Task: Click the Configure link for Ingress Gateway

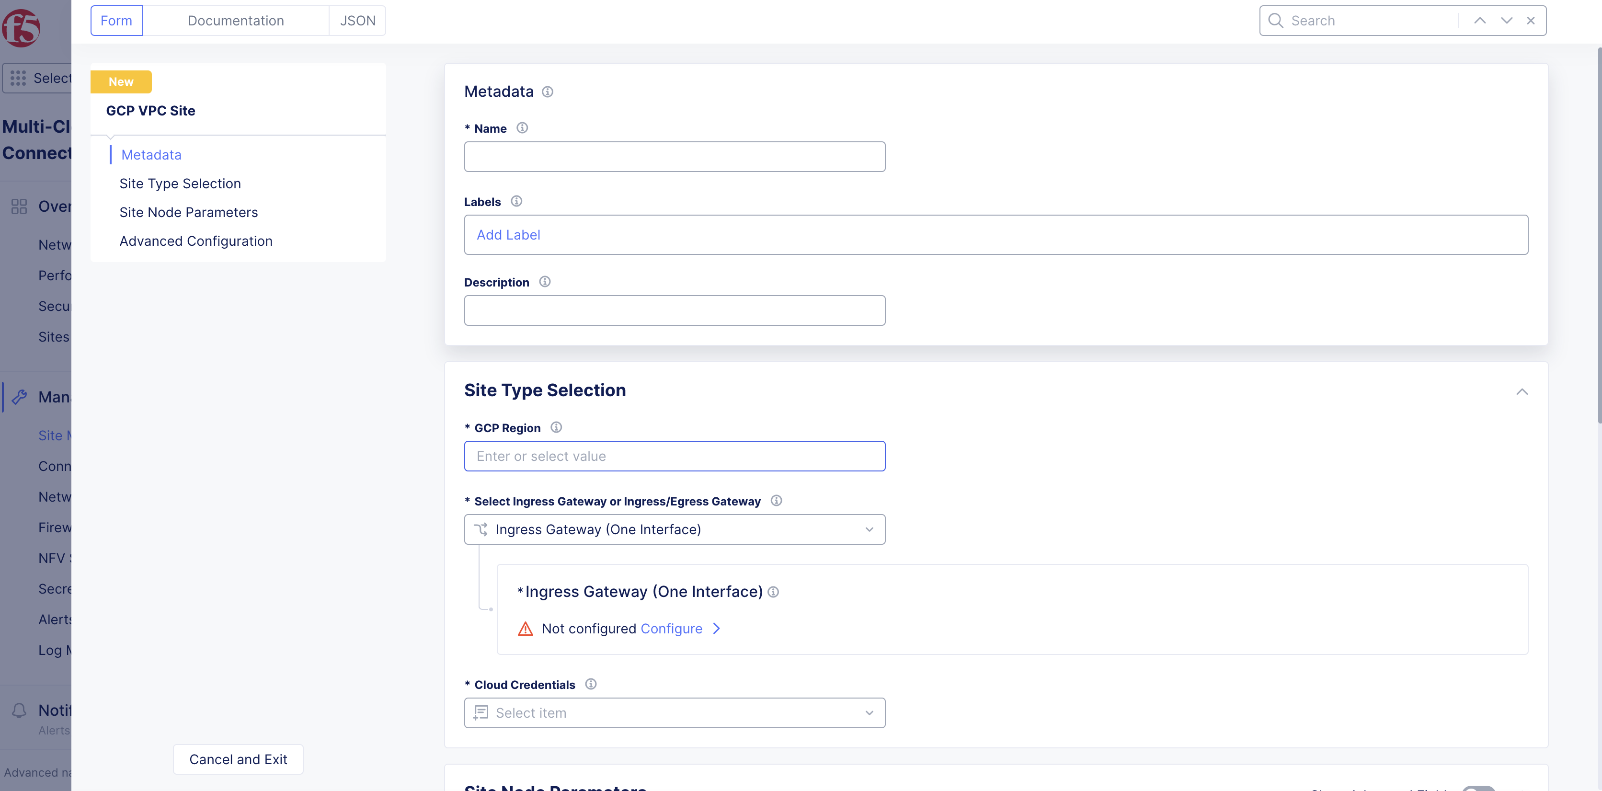Action: [671, 629]
